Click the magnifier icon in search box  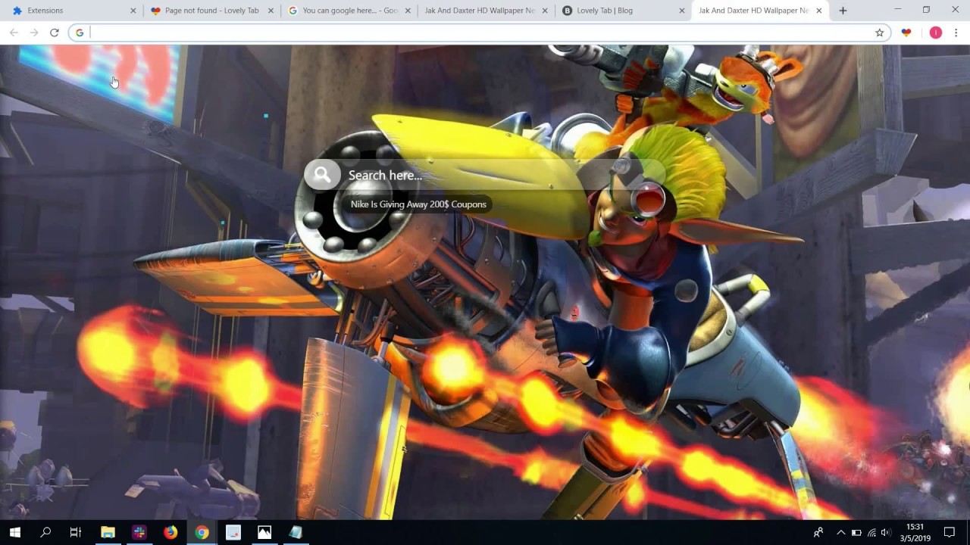[x=322, y=175]
